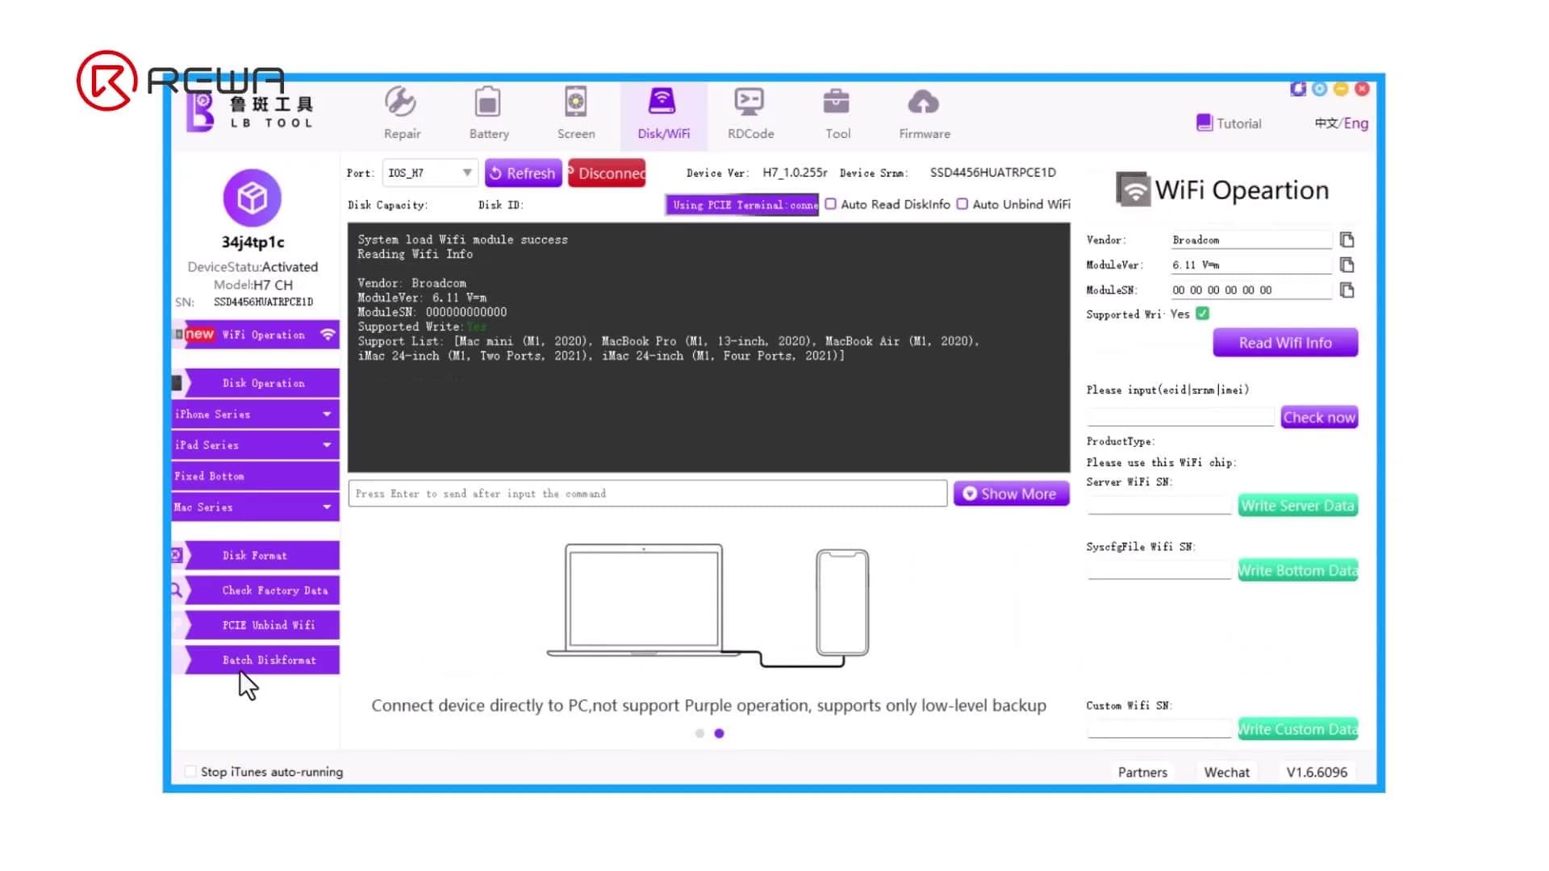Screen dimensions: 1549x871
Task: Go to second carousel dot
Action: 719,733
